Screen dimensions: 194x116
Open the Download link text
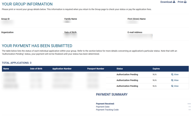[166, 2]
